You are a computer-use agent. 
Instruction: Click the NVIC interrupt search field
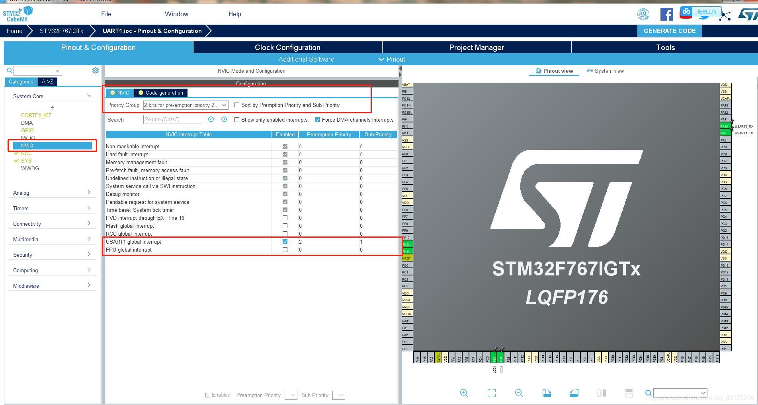[x=173, y=119]
